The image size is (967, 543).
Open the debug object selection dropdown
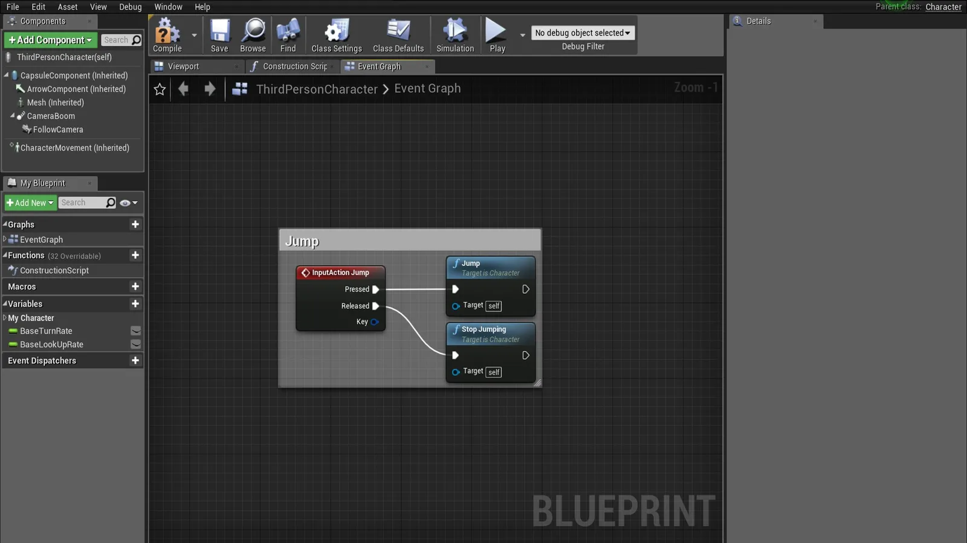pyautogui.click(x=583, y=33)
